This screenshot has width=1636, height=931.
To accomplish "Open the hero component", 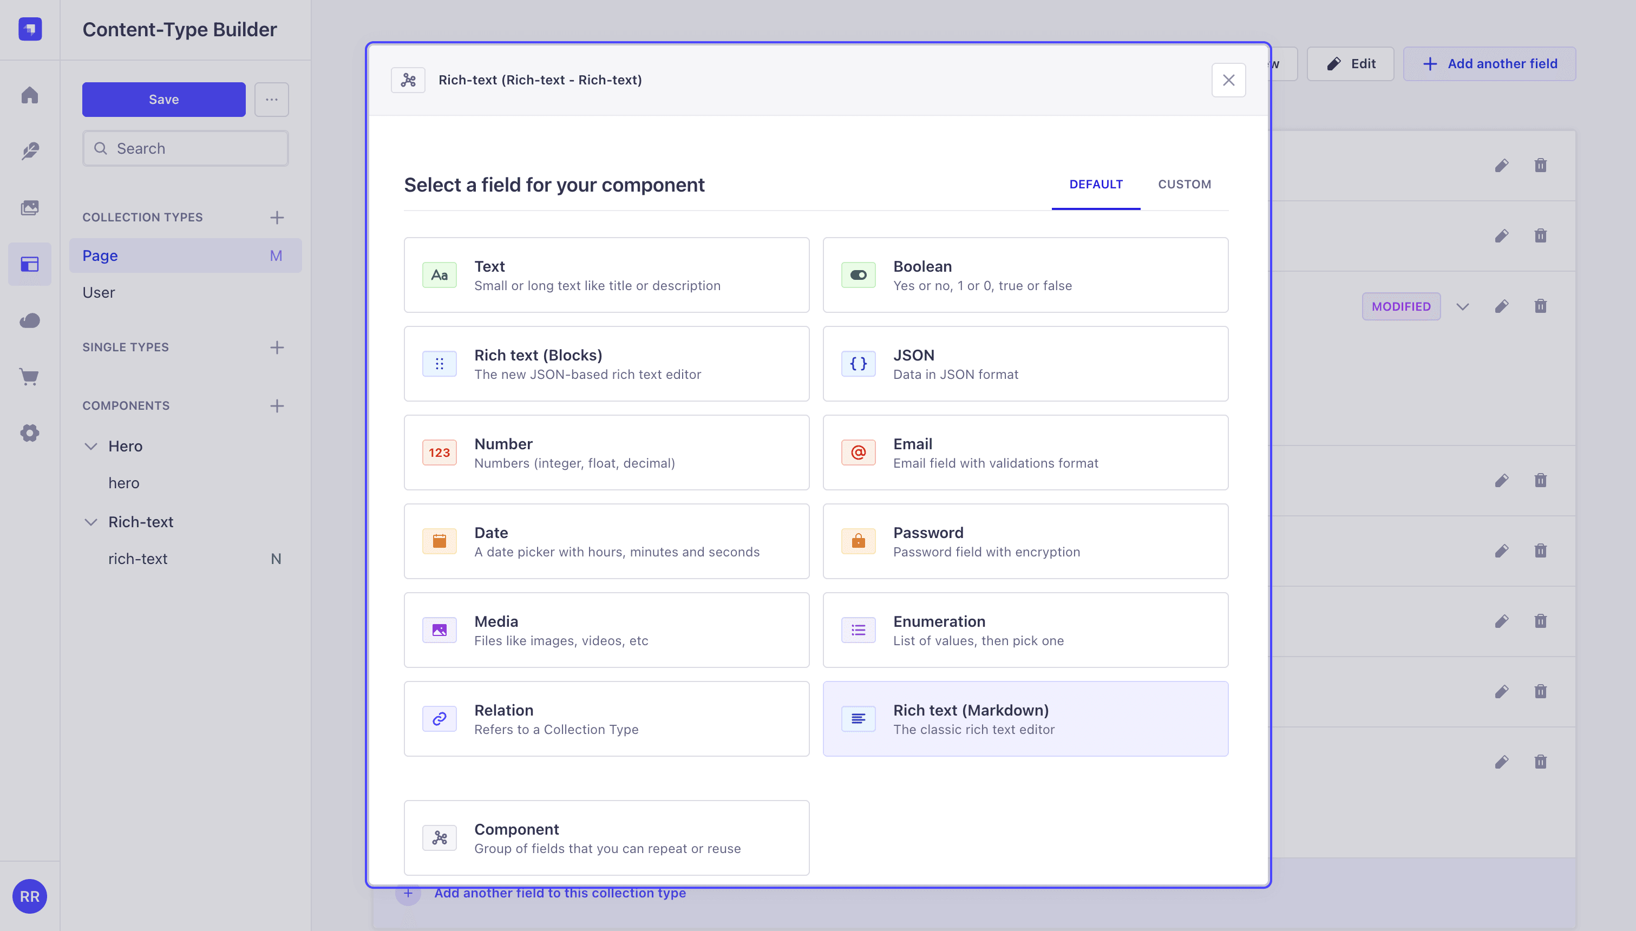I will point(124,483).
